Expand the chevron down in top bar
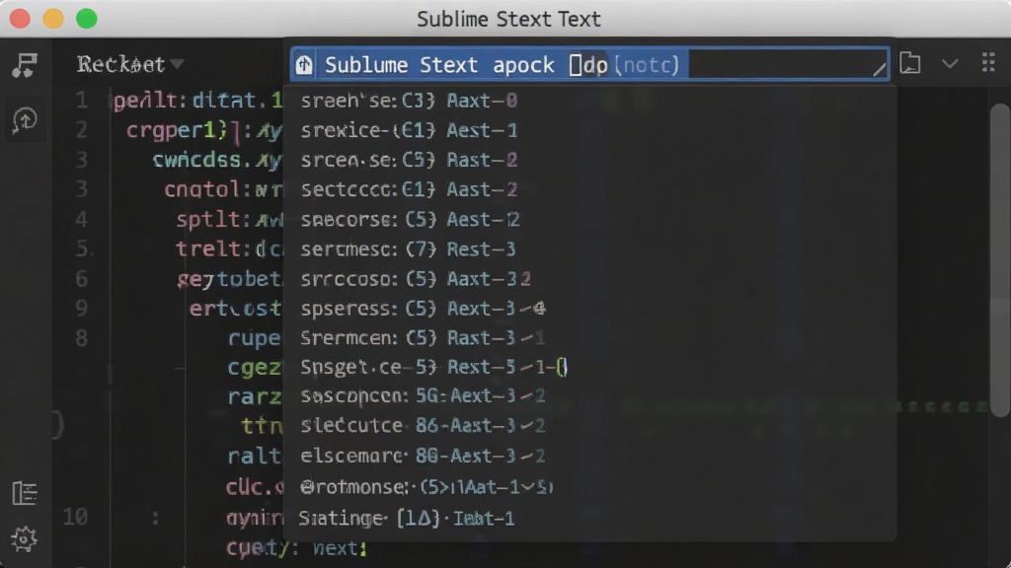 950,64
